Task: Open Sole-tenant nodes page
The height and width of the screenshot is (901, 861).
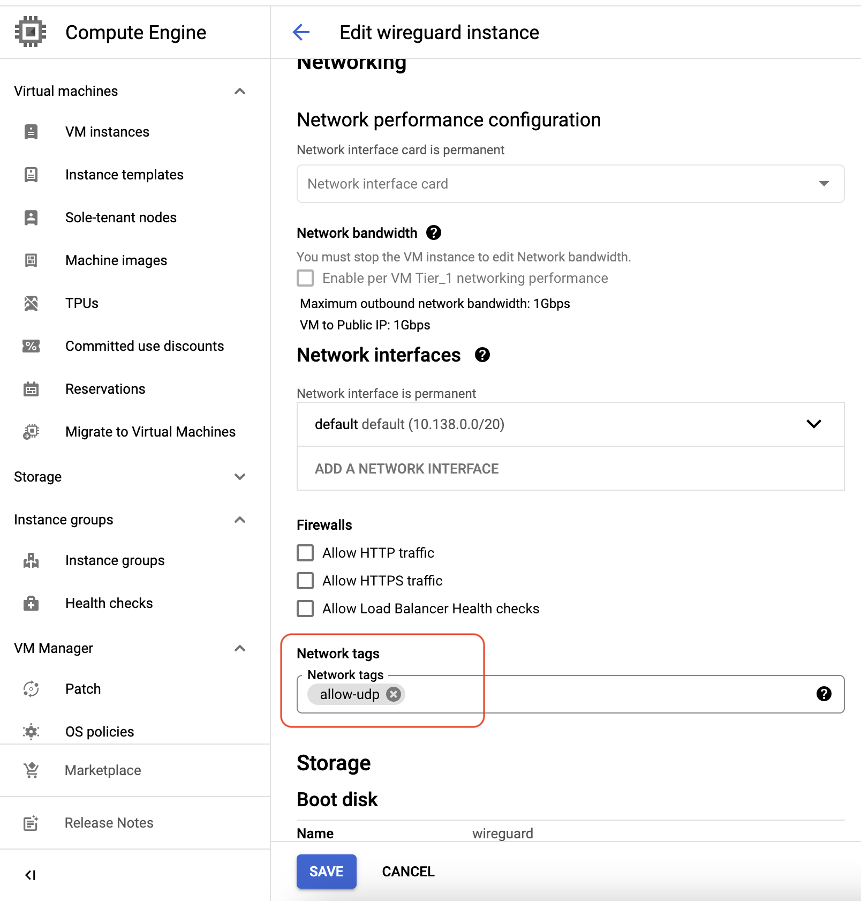Action: point(121,217)
